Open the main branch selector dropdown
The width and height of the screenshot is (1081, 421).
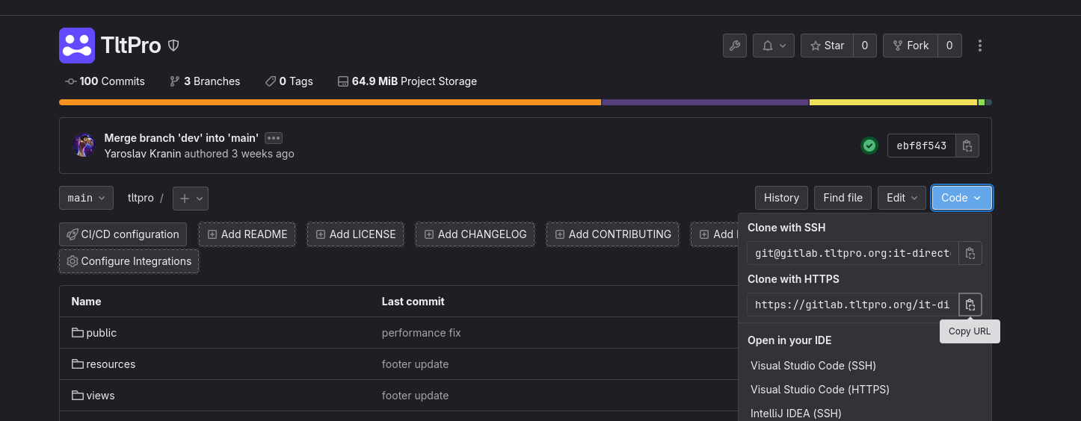(86, 198)
